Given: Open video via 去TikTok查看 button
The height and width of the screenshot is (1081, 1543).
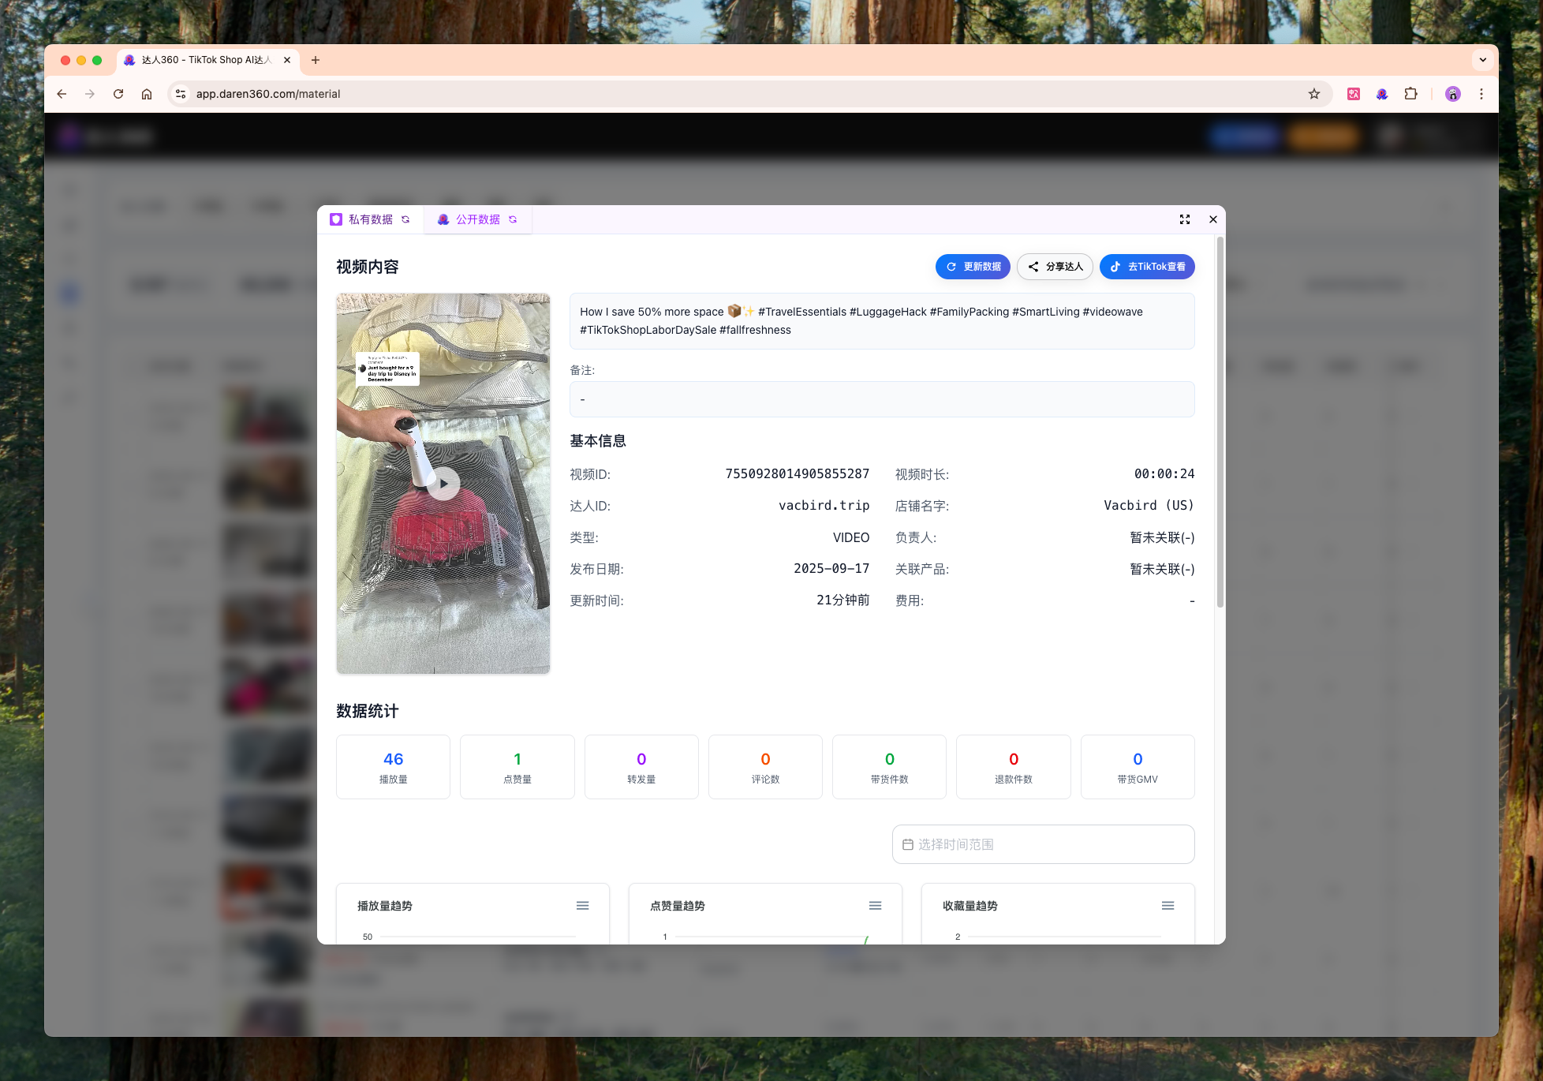Looking at the screenshot, I should coord(1147,267).
